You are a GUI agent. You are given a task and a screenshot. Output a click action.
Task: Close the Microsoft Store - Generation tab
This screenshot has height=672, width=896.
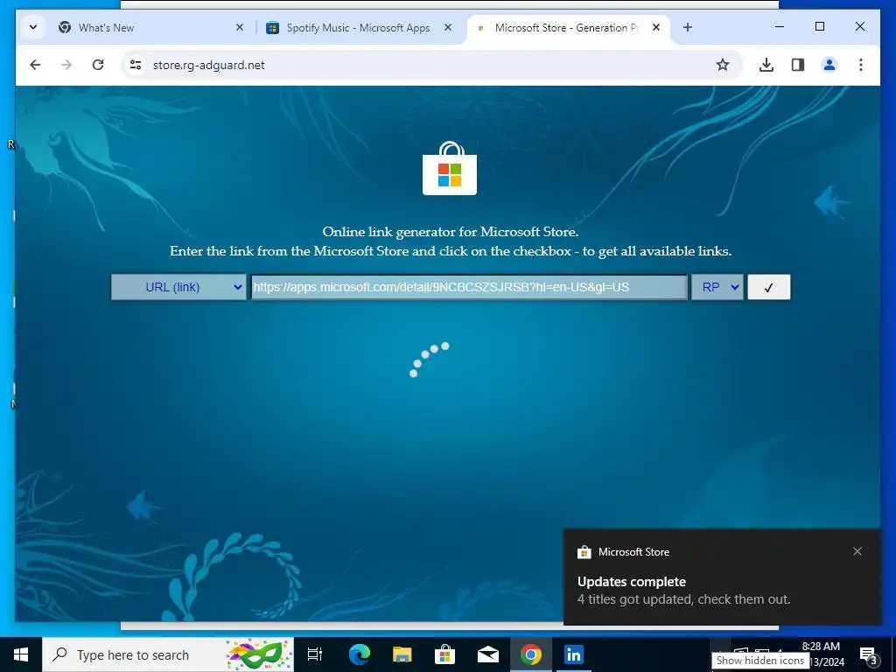pos(656,27)
